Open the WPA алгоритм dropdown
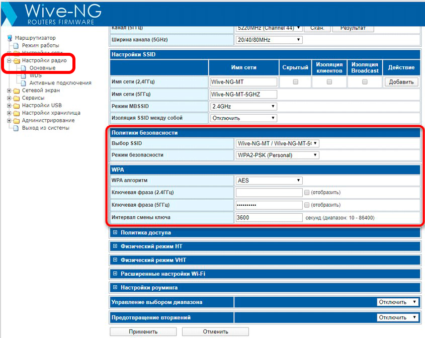The width and height of the screenshot is (425, 338). tap(269, 180)
